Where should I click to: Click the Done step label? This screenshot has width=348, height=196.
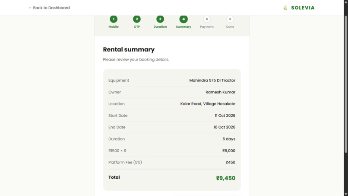pos(230,27)
